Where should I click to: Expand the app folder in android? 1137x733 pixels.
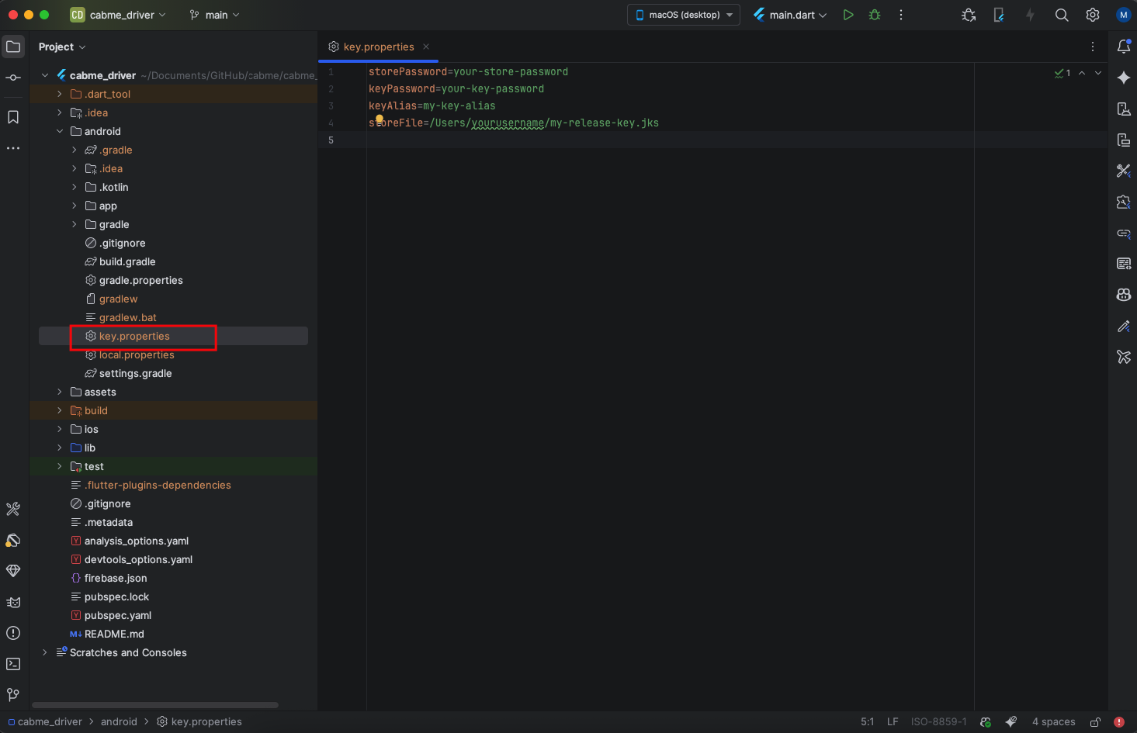[x=75, y=206]
